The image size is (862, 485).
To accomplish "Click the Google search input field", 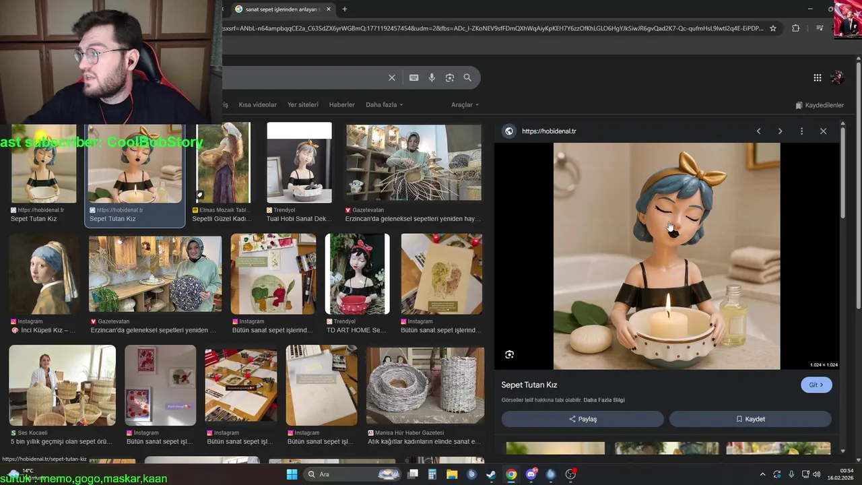I will tap(303, 77).
